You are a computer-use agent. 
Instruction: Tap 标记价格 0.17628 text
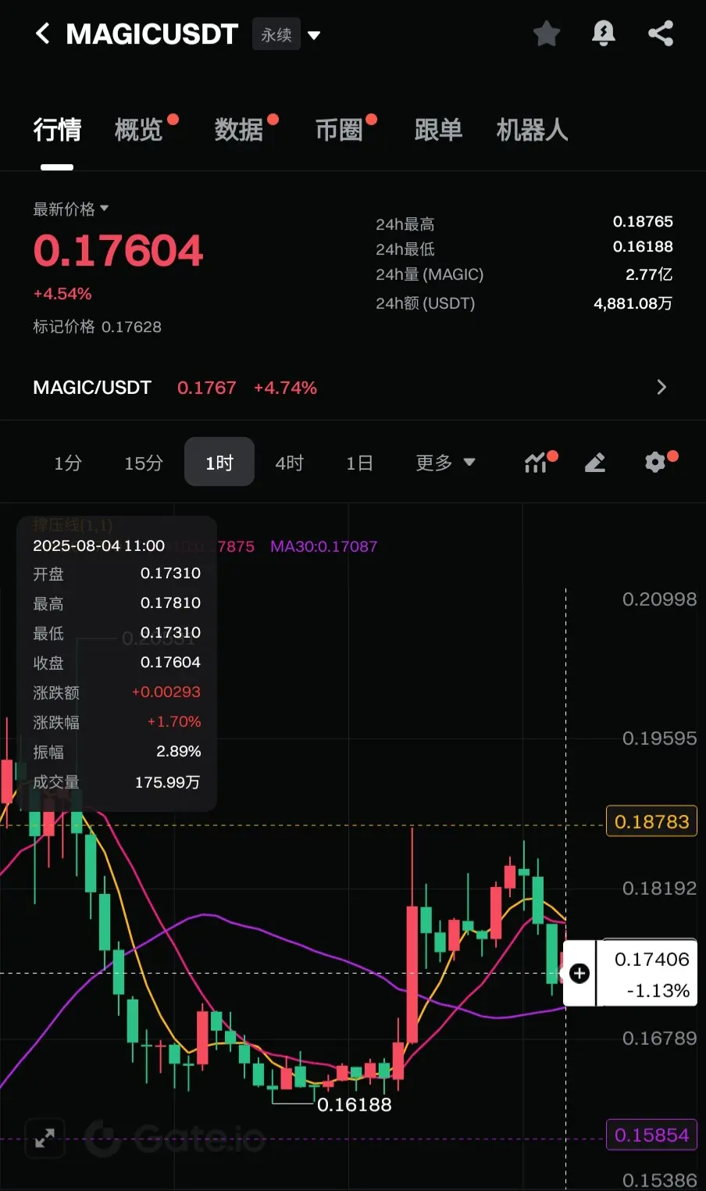(x=97, y=327)
